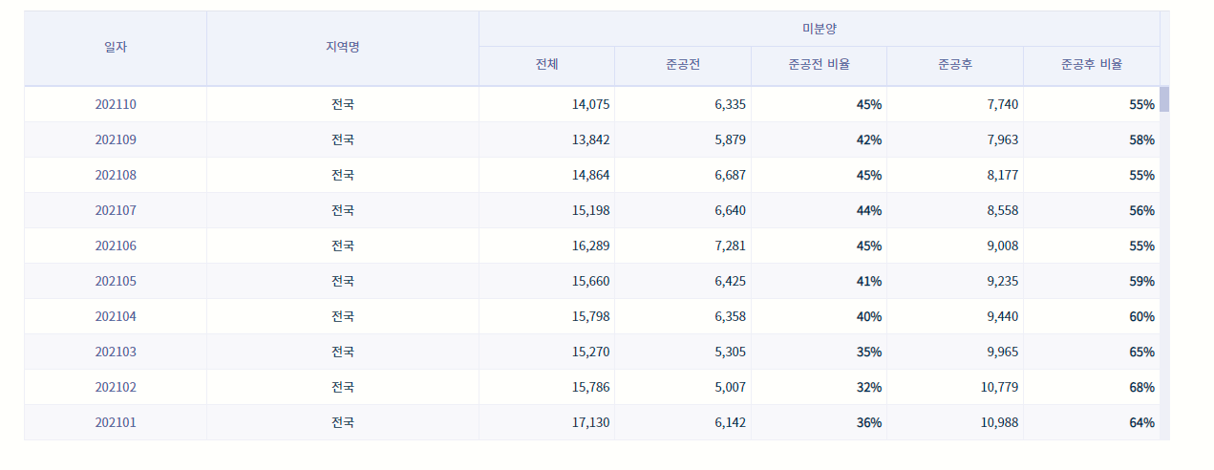Select date cell 202110
The height and width of the screenshot is (470, 1214).
pos(116,104)
